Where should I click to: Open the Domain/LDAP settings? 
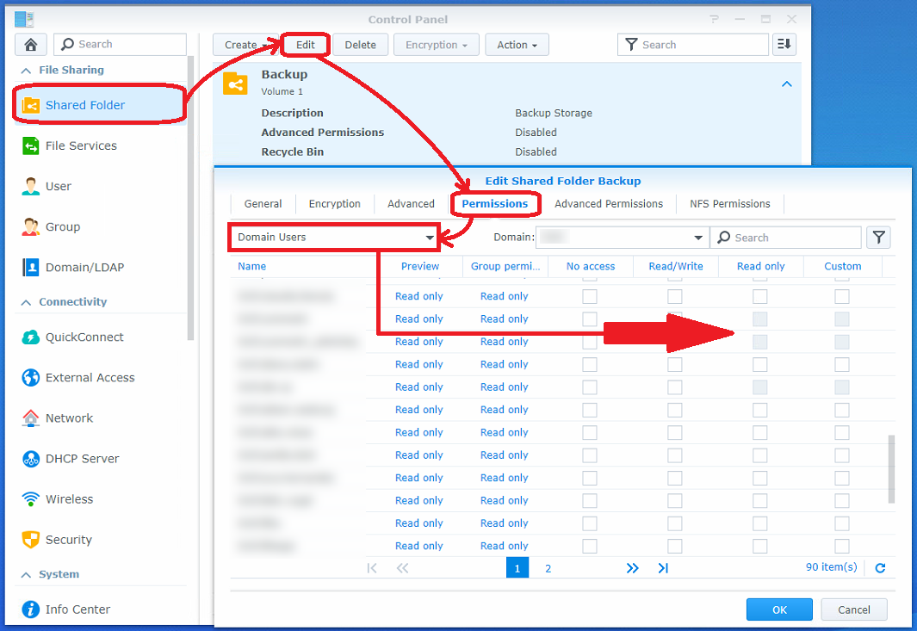point(84,267)
